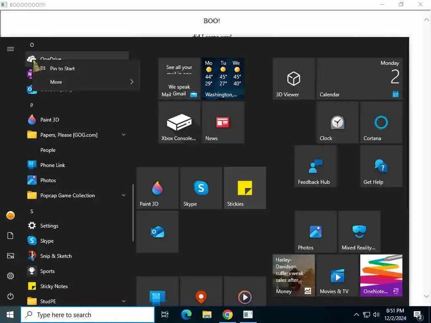Viewport: 431px width, 323px height.
Task: Open the Get Help tile
Action: [381, 166]
